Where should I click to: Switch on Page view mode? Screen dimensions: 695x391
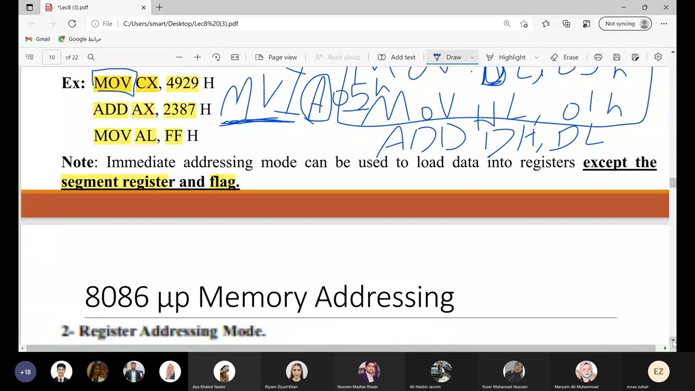click(276, 57)
